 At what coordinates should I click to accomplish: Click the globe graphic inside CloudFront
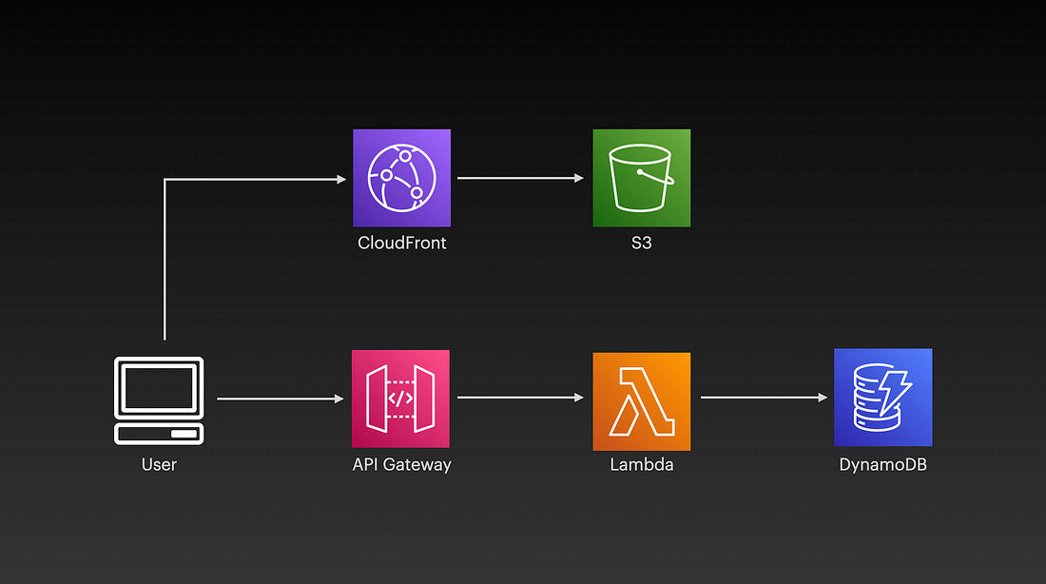401,178
